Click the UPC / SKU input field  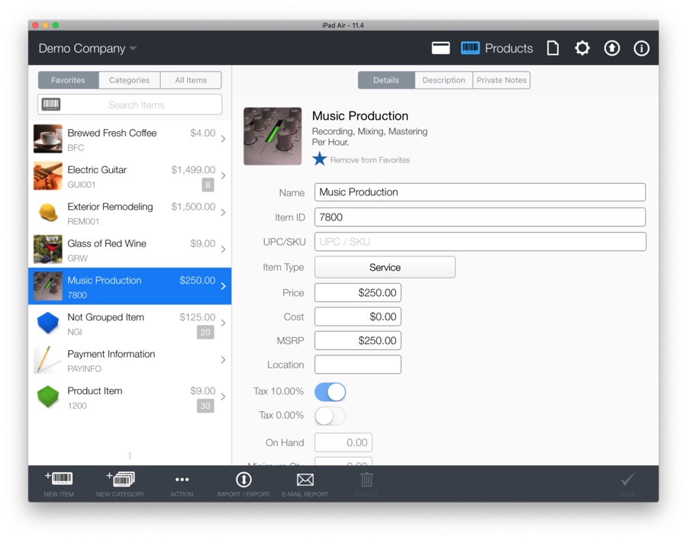479,242
